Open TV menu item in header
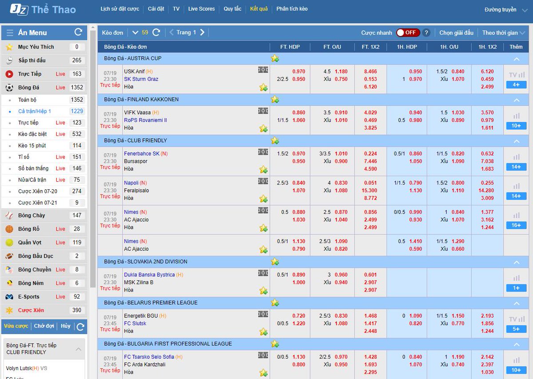 click(x=176, y=9)
